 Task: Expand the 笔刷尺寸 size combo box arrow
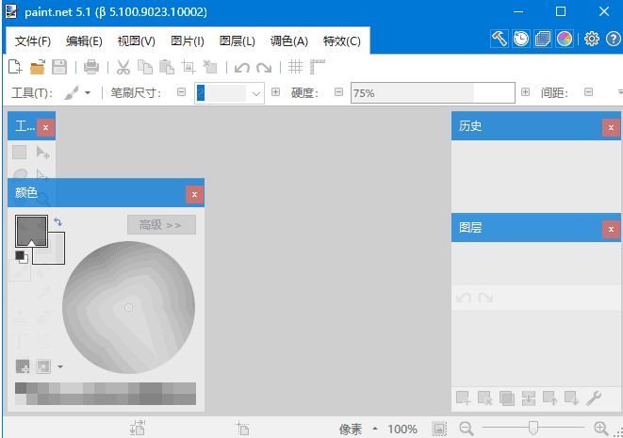click(x=255, y=93)
